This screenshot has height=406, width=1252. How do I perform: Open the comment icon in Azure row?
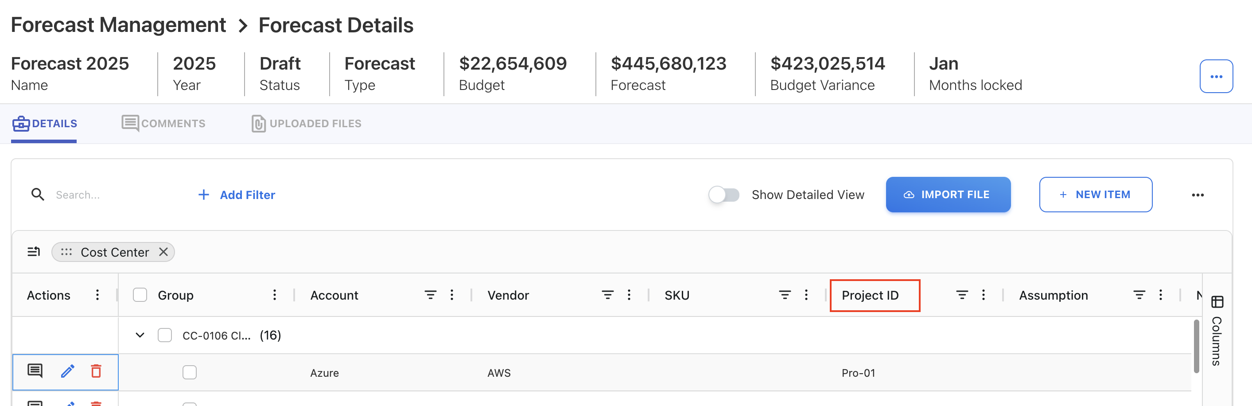tap(35, 371)
